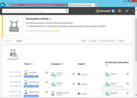Screen dimensions: 137x98
Task: Click the Success check icon in LAB2016.LOCAL row
Action: (x=79, y=94)
